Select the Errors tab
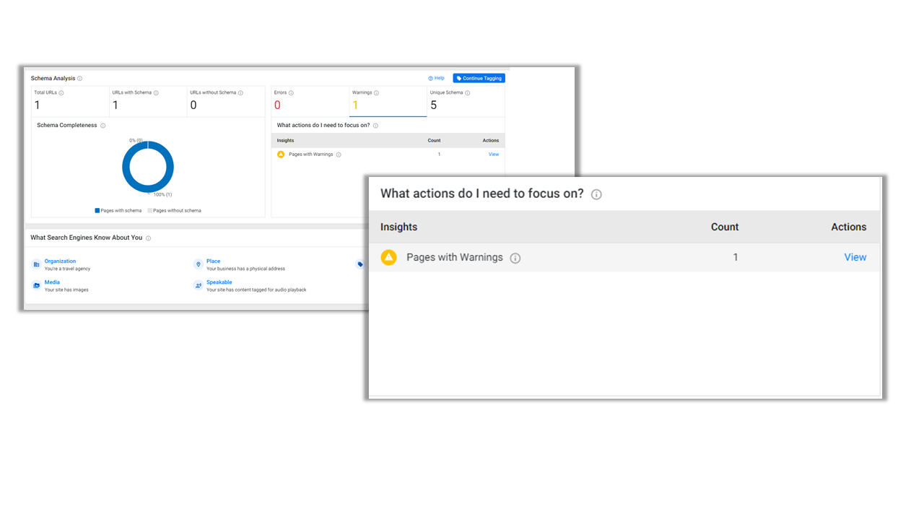Viewport: 924px width, 520px height. 310,101
